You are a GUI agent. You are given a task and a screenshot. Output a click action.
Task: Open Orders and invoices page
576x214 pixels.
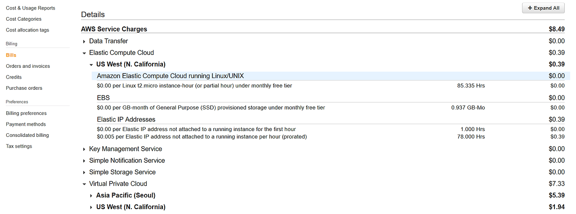[x=28, y=66]
